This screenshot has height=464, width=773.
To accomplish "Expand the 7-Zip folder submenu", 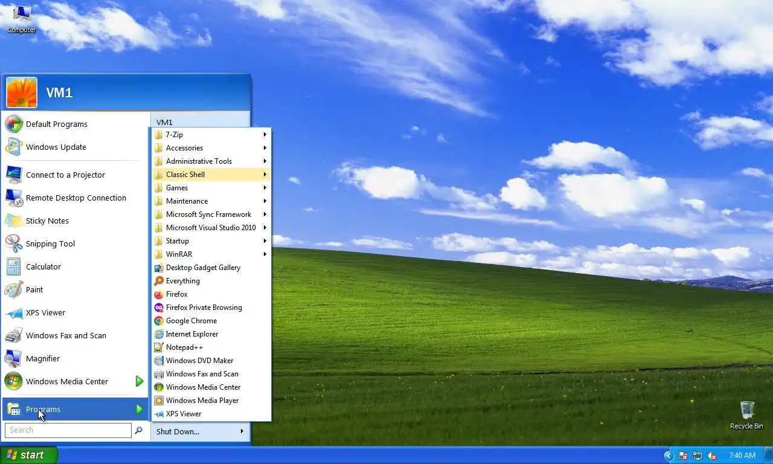I will tap(211, 135).
